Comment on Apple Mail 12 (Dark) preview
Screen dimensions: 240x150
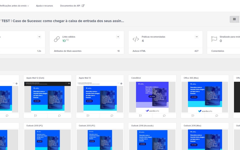point(59,115)
